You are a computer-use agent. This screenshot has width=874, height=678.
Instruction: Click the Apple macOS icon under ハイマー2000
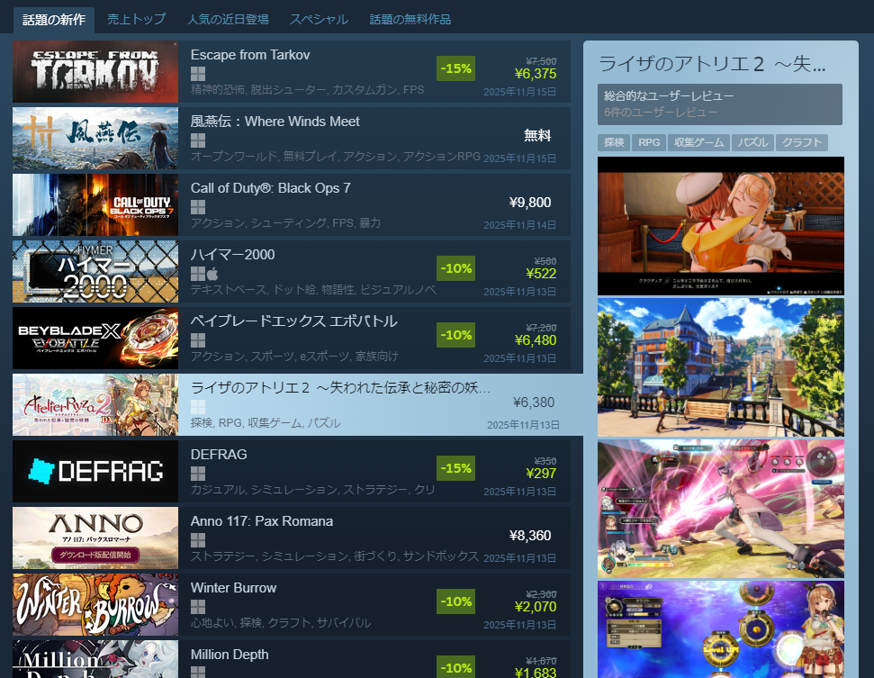click(212, 274)
